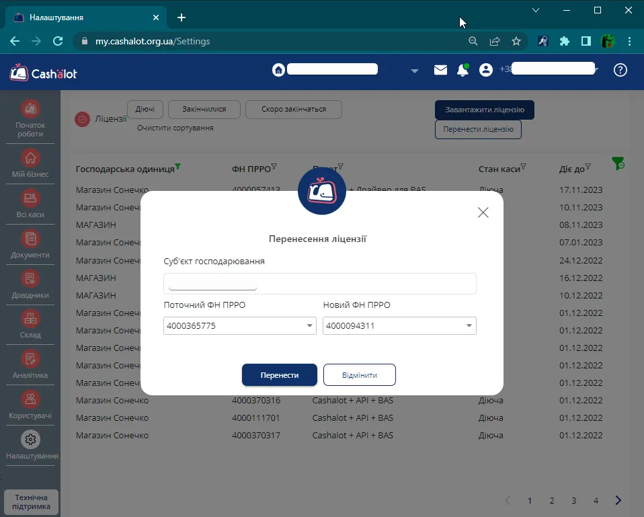The width and height of the screenshot is (644, 517).
Task: Open the Аналітика sidebar section
Action: coord(30,364)
